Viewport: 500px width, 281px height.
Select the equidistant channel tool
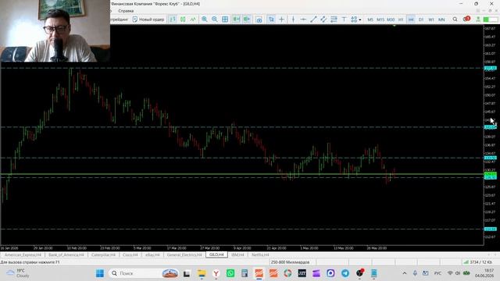[323, 20]
